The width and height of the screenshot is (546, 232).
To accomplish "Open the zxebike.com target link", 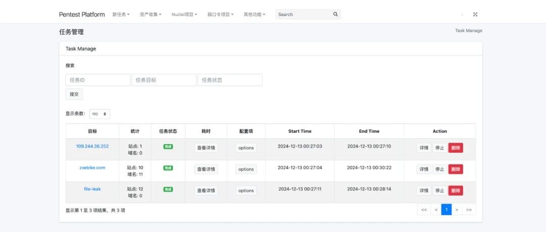I will click(93, 168).
